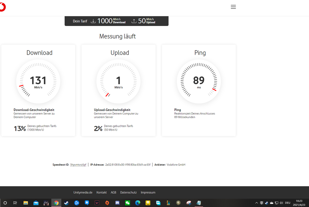Click the '(50 Mbit/s)' booked tariff text
The width and height of the screenshot is (309, 207).
pyautogui.click(x=111, y=130)
